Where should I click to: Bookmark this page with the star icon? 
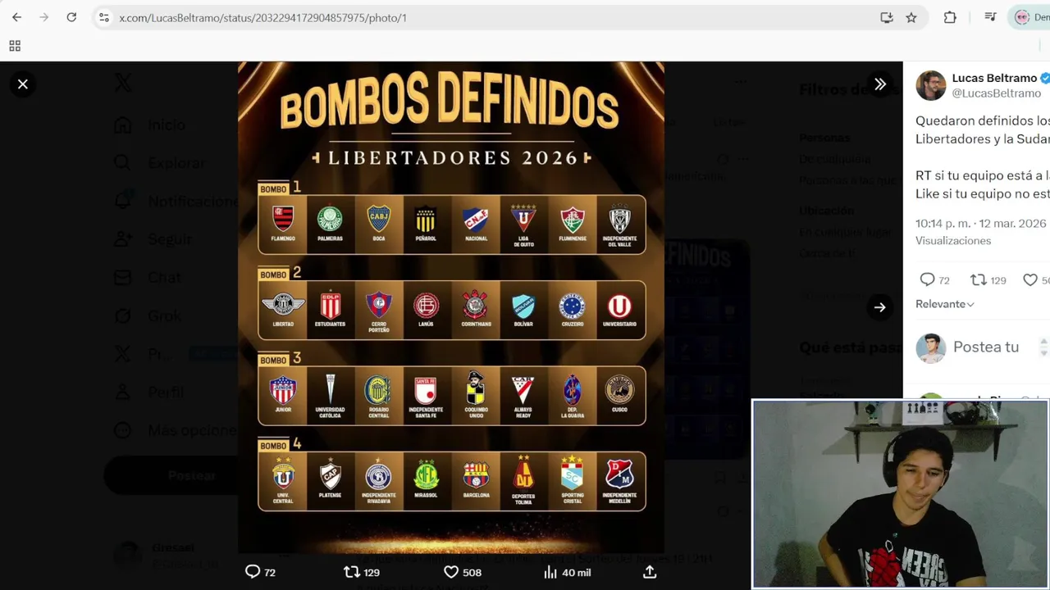pos(911,17)
